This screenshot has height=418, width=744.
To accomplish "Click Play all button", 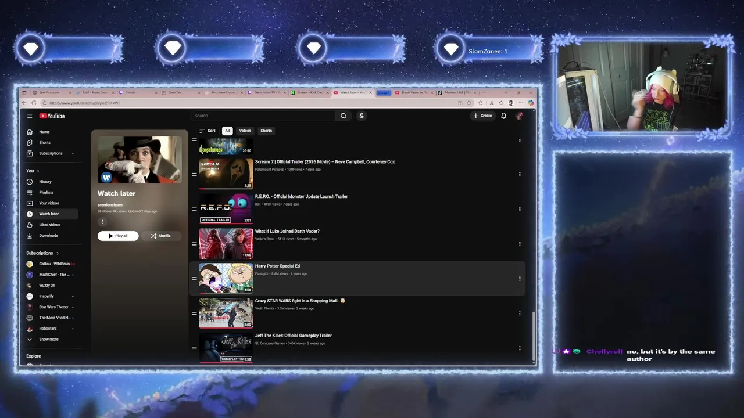I will tap(118, 236).
